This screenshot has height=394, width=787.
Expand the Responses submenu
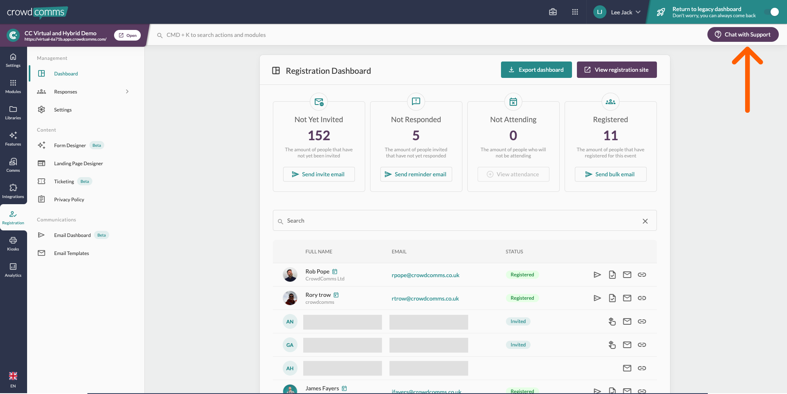[127, 91]
